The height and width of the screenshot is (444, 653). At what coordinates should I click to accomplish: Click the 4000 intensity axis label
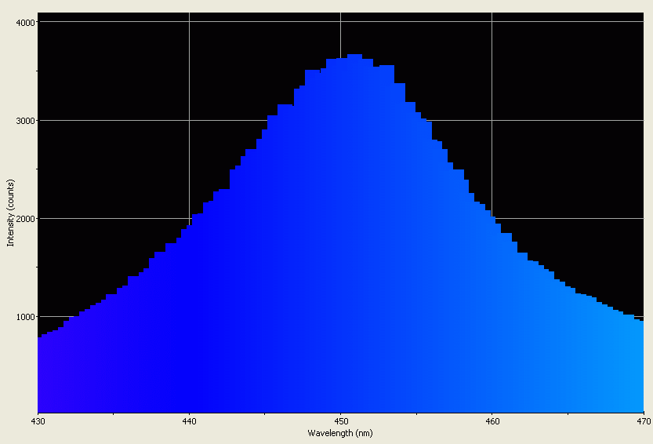point(24,23)
